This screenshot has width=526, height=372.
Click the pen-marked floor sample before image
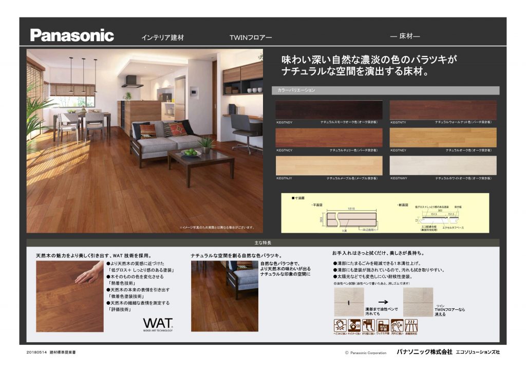(x=349, y=302)
